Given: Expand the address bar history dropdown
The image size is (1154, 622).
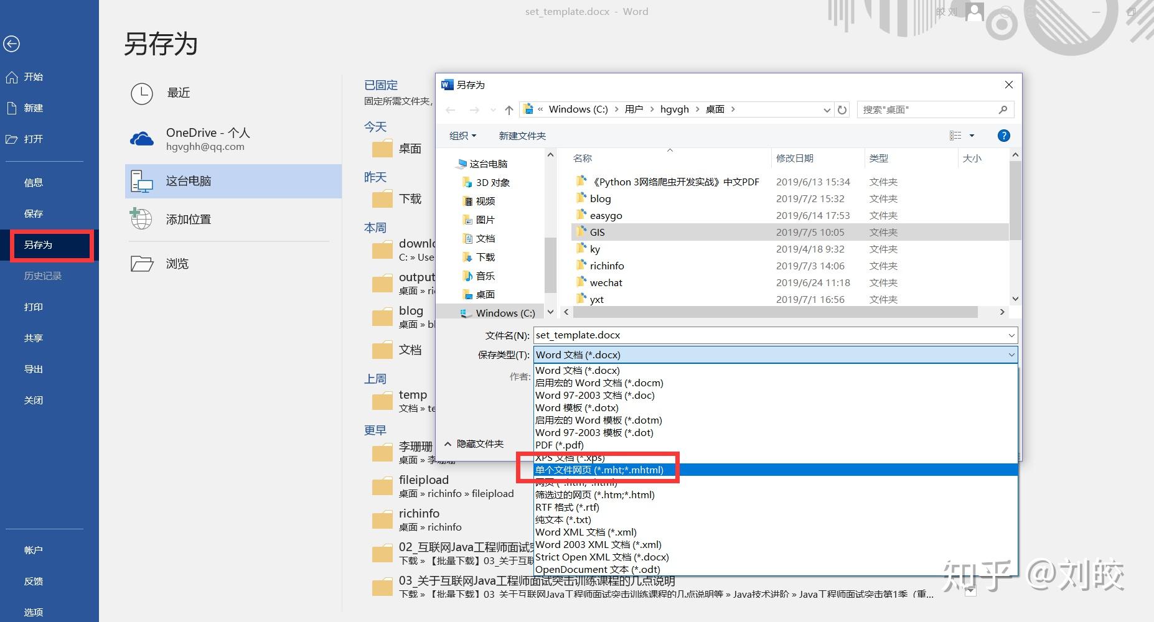Looking at the screenshot, I should (827, 110).
